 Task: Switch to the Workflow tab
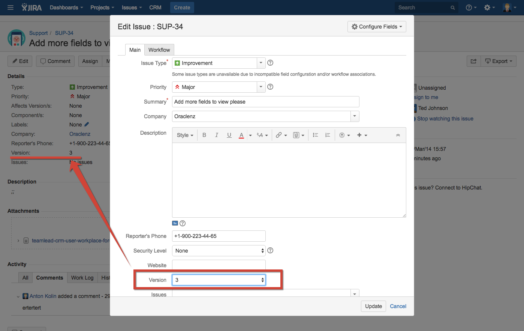coord(159,50)
